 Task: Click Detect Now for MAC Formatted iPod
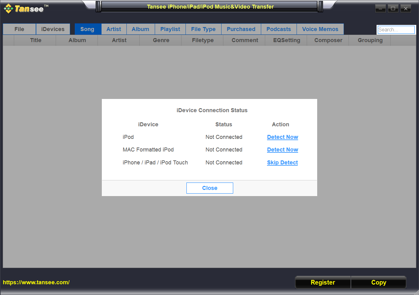282,150
